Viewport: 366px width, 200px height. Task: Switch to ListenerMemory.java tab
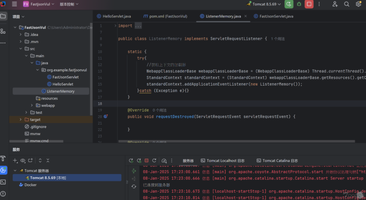[x=221, y=16]
